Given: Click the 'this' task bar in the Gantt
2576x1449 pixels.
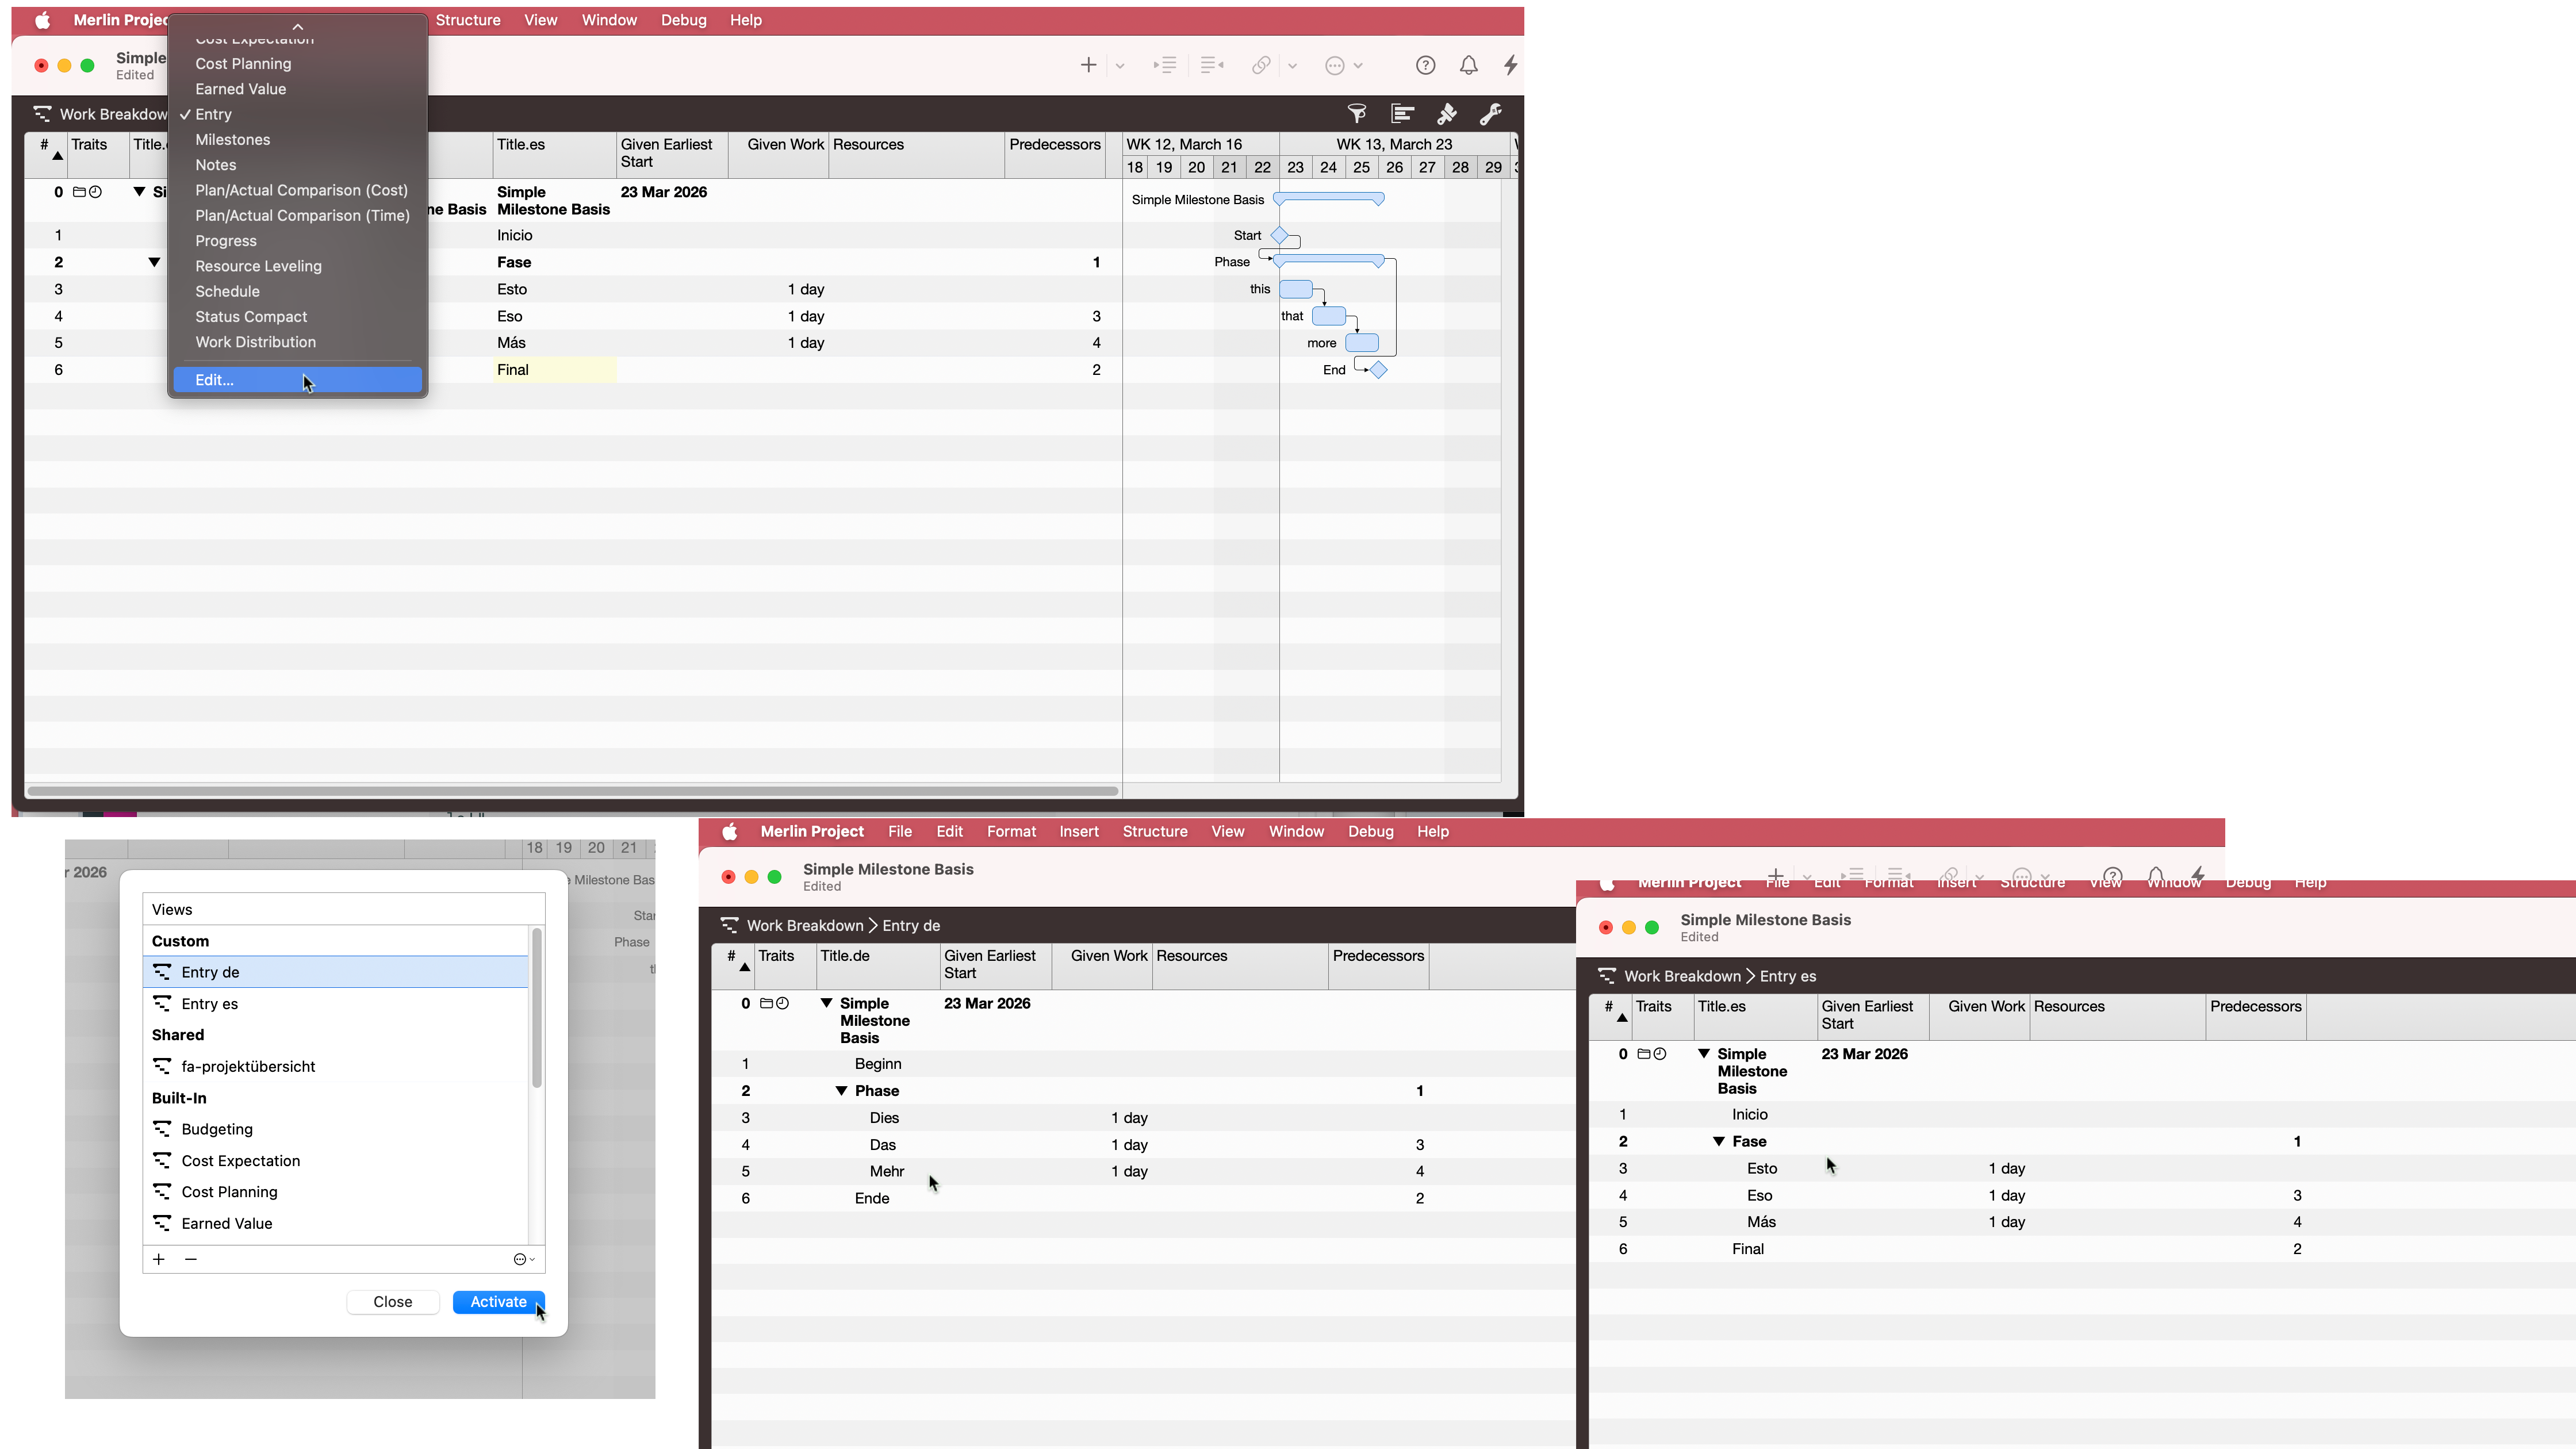Looking at the screenshot, I should click(x=1296, y=289).
